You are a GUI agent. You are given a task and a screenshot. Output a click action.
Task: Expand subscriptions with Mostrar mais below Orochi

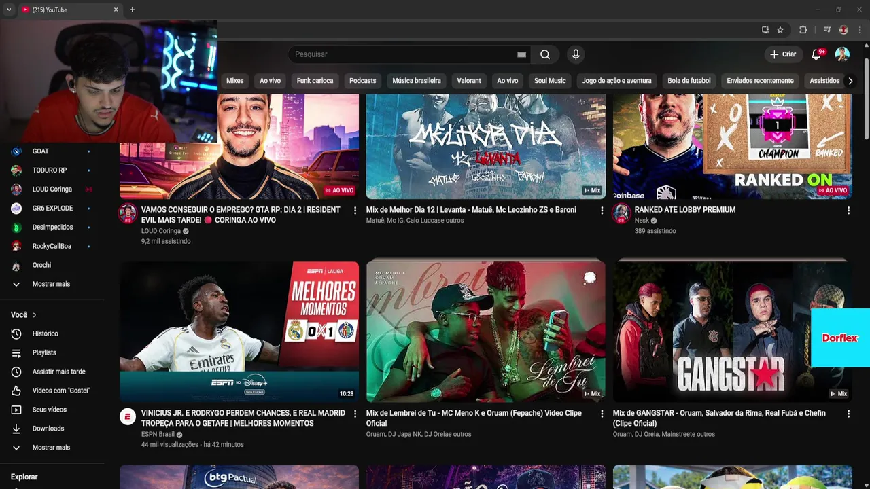52,284
